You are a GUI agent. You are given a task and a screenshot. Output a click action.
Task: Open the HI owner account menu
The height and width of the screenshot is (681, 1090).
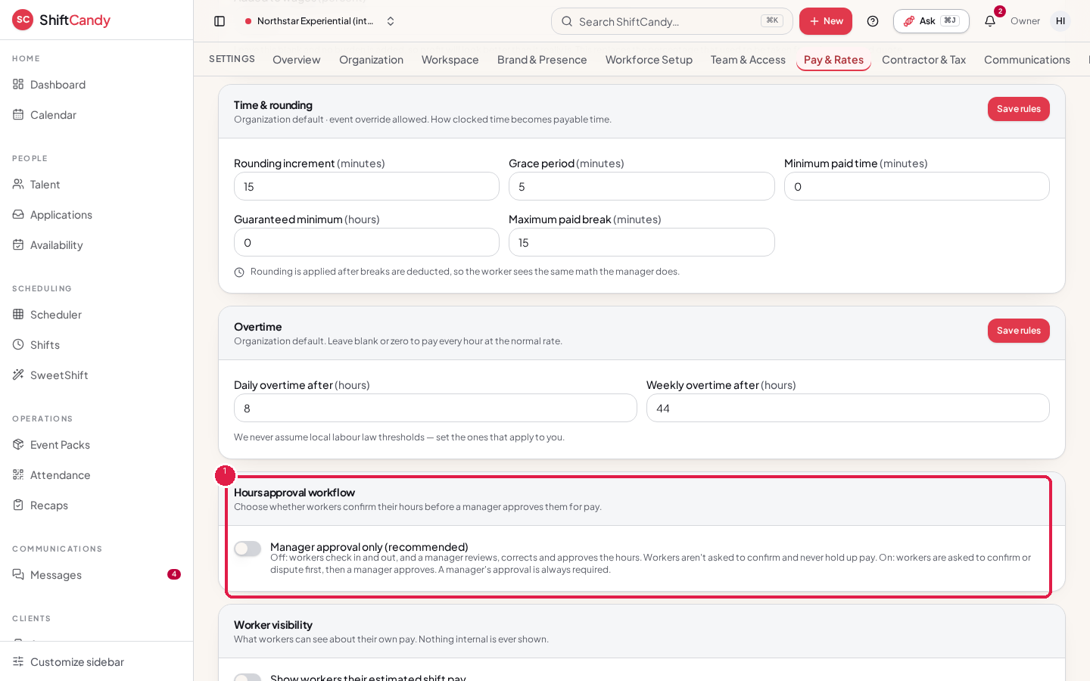(x=1060, y=21)
